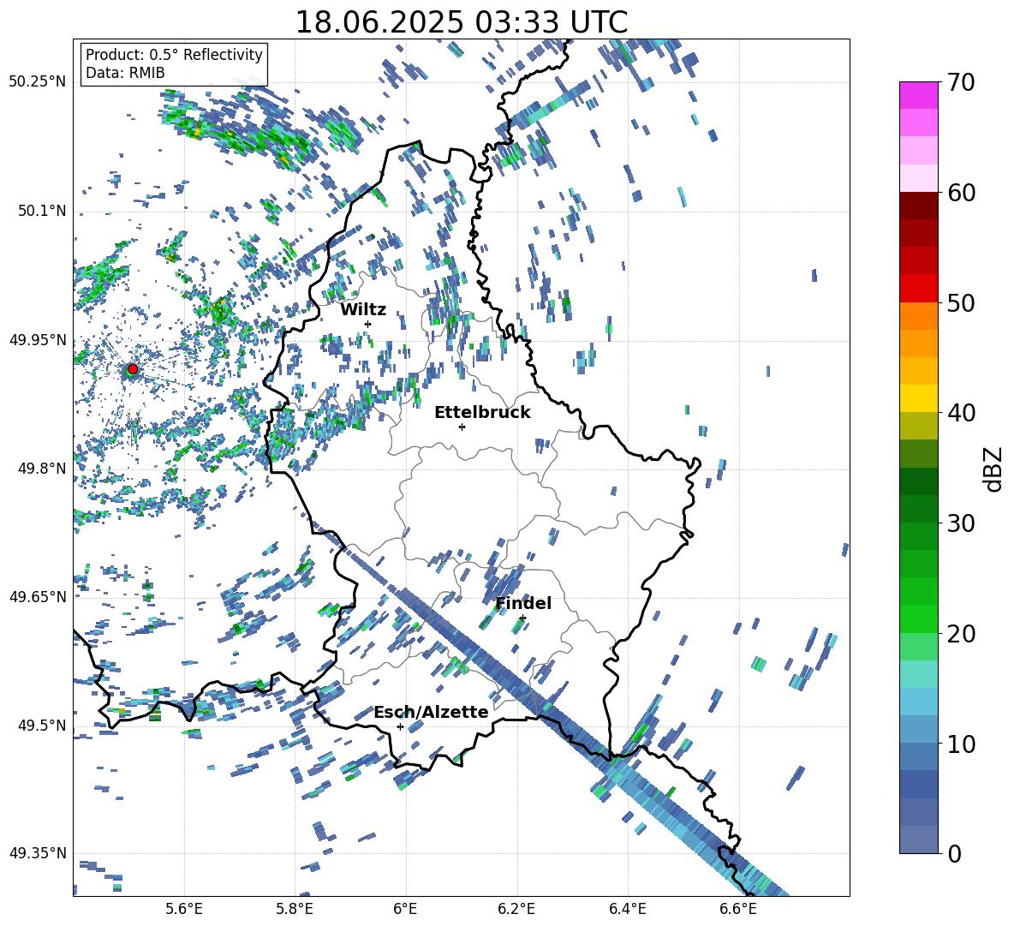Click the 6.6°E longitude label
The image size is (1014, 926).
[x=738, y=909]
